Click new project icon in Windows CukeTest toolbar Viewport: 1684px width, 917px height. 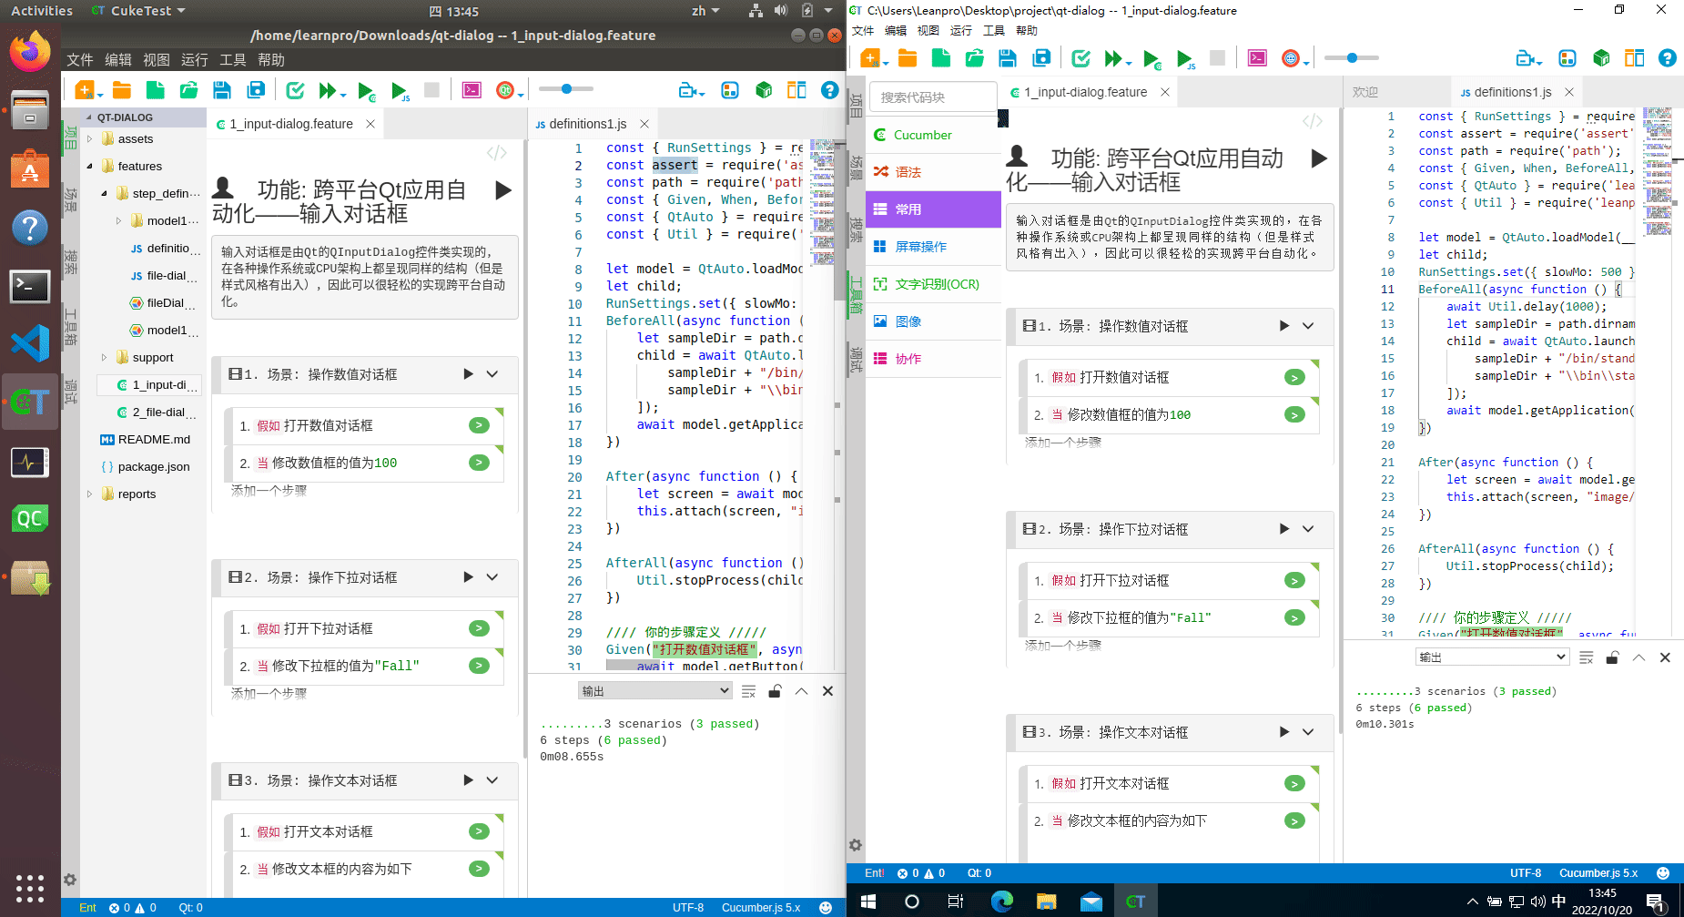869,58
